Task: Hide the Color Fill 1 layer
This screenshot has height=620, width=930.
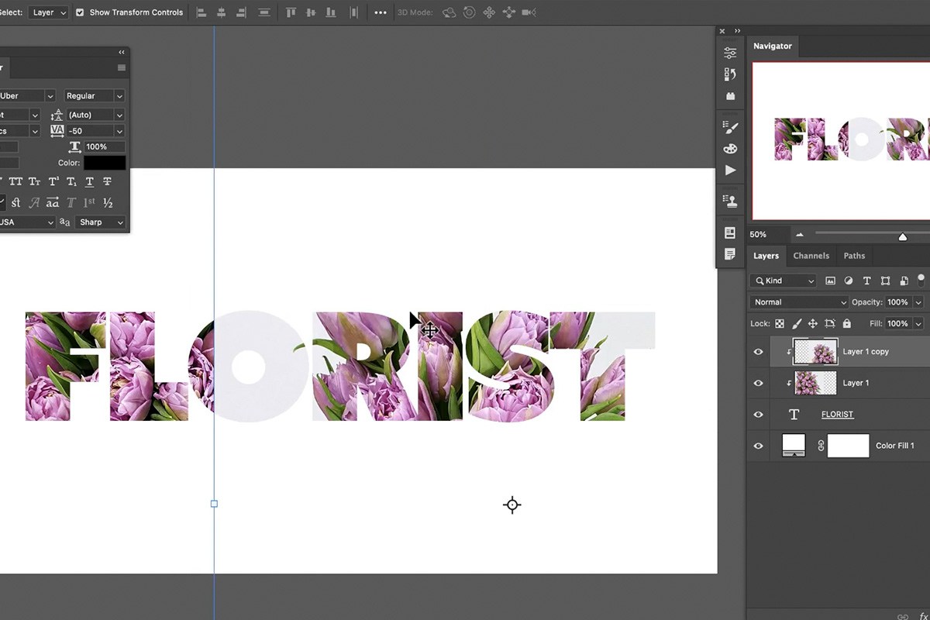Action: pos(759,446)
